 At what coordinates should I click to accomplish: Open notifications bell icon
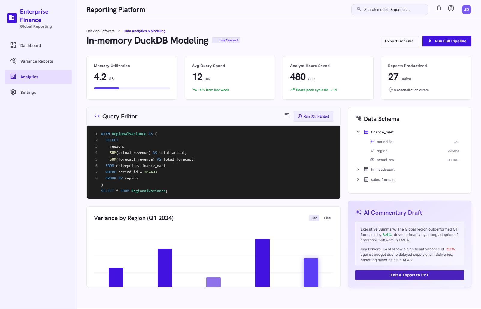(439, 8)
